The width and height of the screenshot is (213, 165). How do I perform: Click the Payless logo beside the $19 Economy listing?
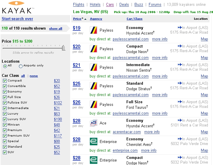(x=94, y=30)
